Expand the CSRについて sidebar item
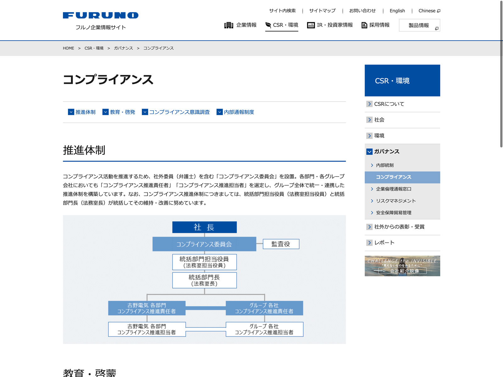The height and width of the screenshot is (377, 503). click(x=369, y=104)
